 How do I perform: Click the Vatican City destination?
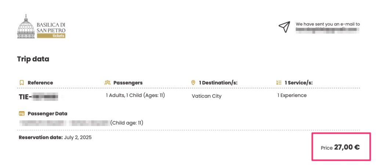tap(207, 96)
